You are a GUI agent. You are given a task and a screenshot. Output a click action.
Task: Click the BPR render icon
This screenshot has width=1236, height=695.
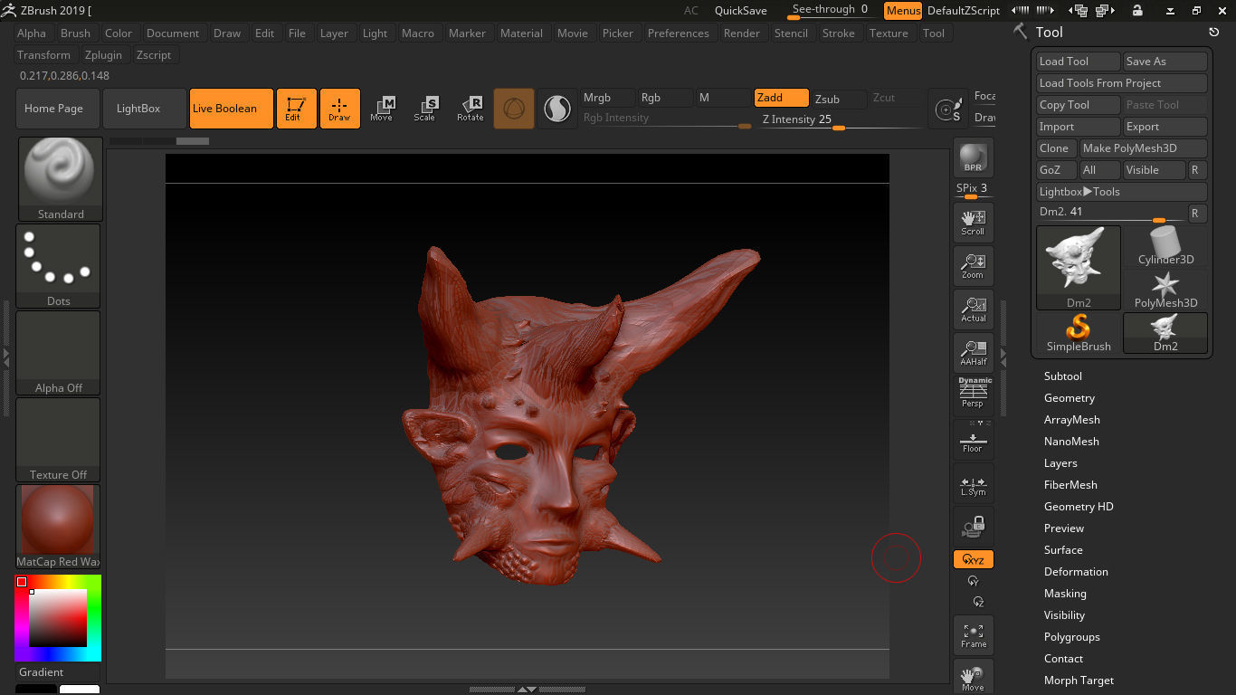tap(973, 157)
